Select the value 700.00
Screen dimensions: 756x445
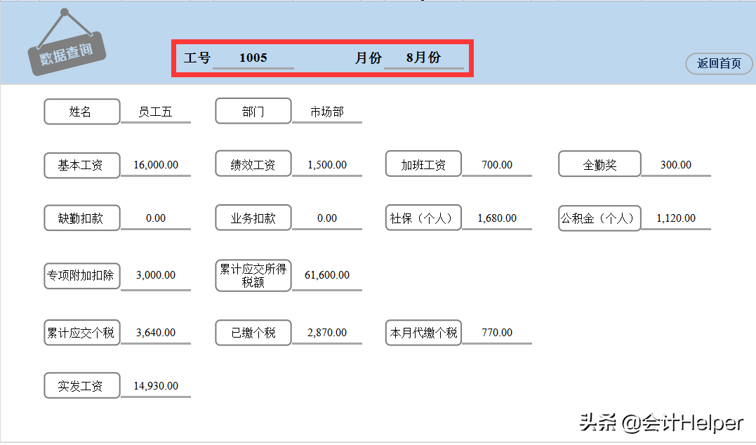click(497, 165)
